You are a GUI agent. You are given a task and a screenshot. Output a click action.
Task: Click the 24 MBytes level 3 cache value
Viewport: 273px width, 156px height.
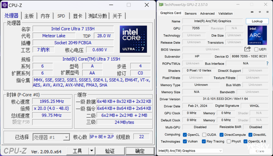pos(124,122)
